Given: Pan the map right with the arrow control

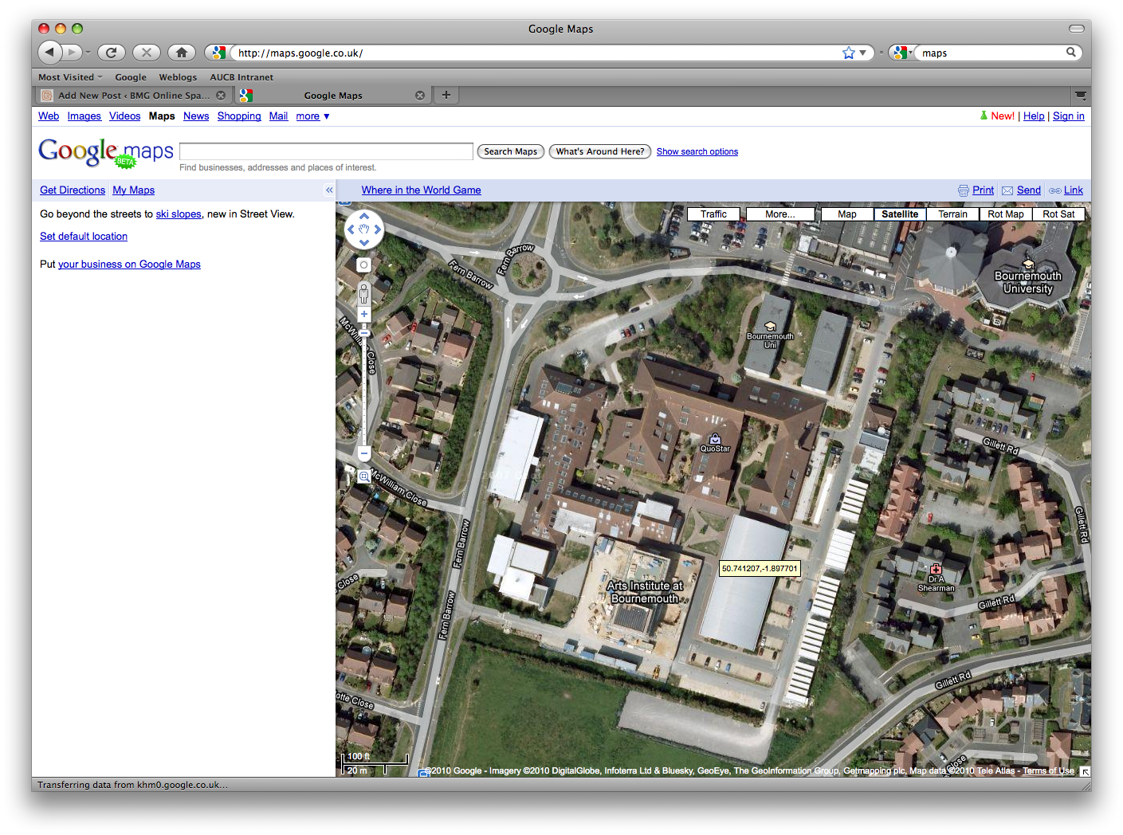Looking at the screenshot, I should tap(378, 229).
